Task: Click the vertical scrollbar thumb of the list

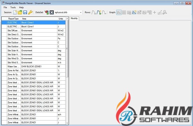Action: 67,49
